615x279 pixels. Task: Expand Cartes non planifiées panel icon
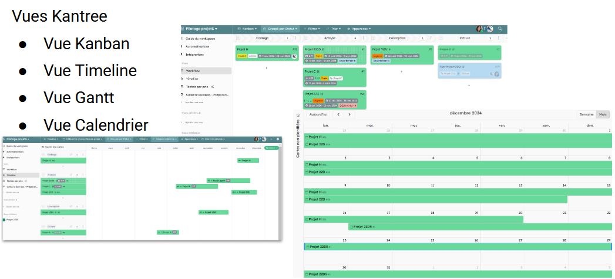298,115
